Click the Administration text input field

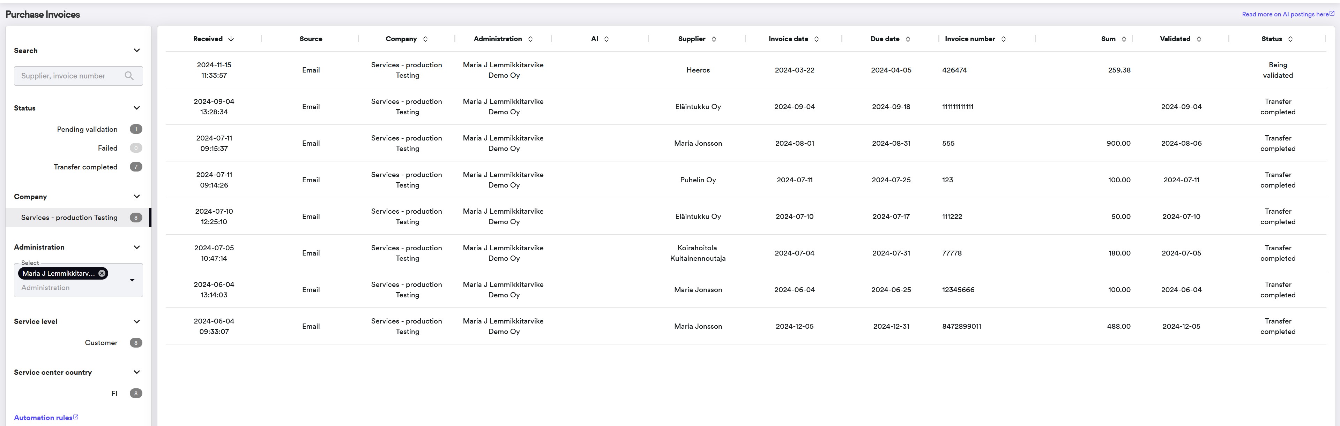tap(72, 288)
